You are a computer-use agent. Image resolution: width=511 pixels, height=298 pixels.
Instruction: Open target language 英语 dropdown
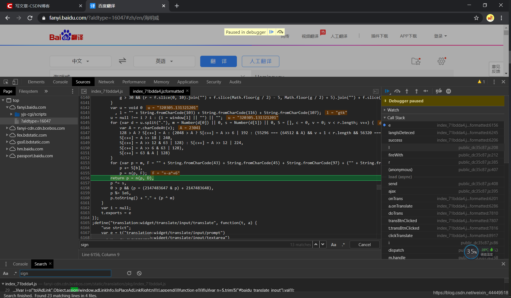pyautogui.click(x=164, y=61)
